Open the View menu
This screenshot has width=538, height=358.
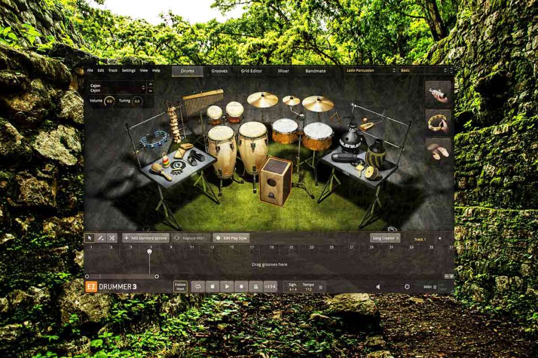click(x=144, y=70)
